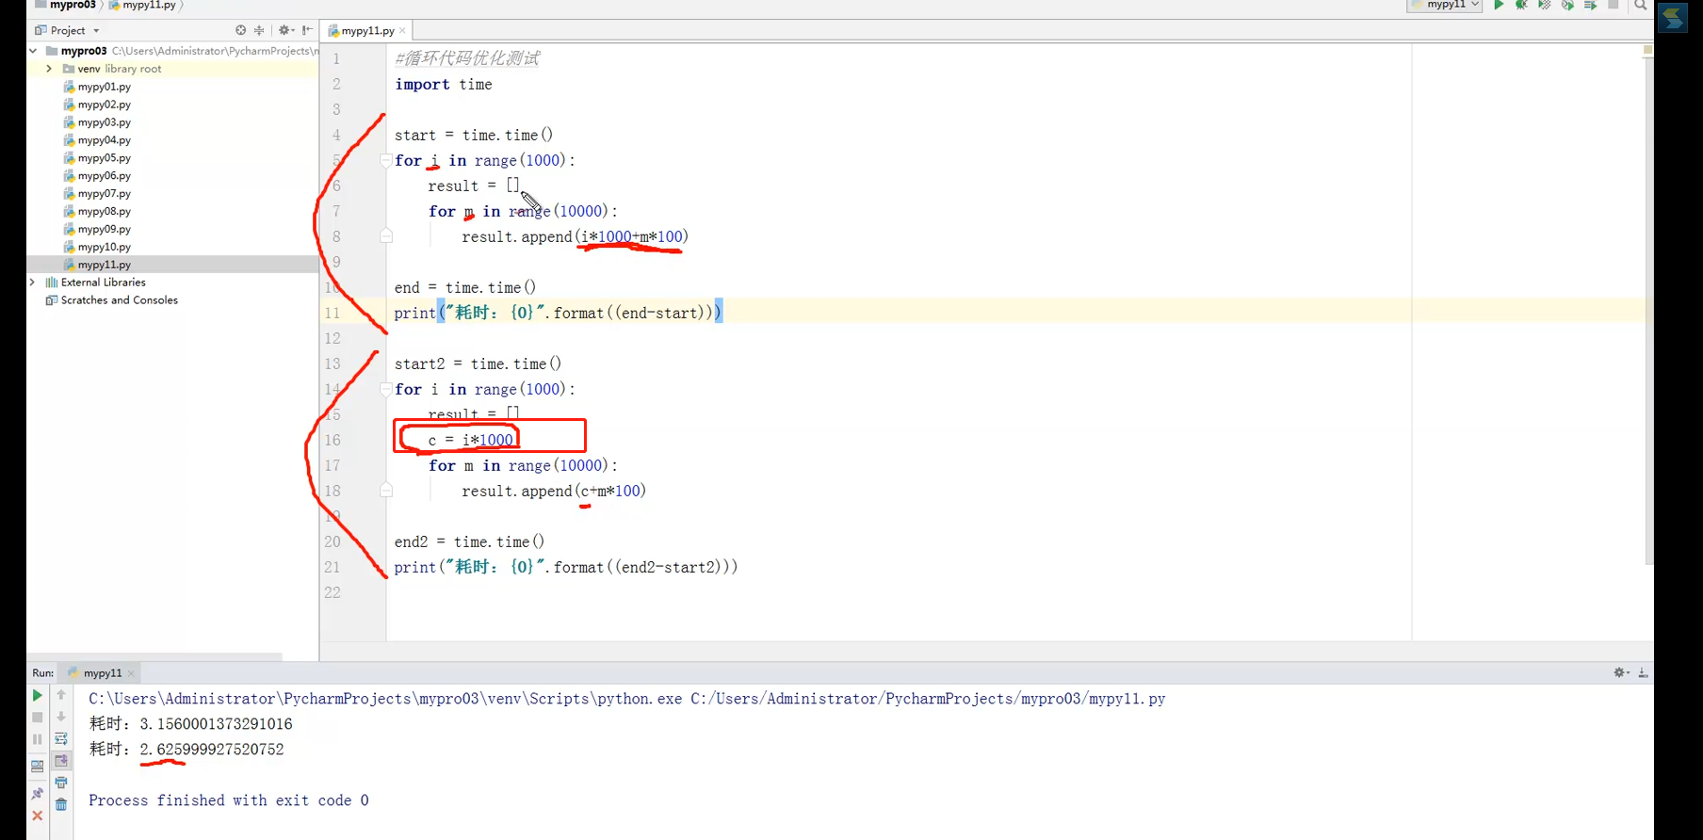Open the Project panel settings gear
Image resolution: width=1703 pixels, height=840 pixels.
point(284,30)
